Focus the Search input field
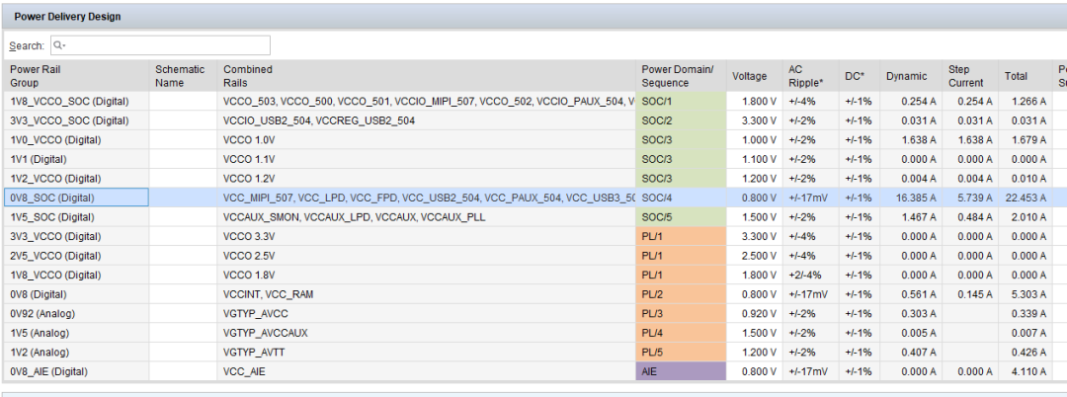 coord(160,45)
